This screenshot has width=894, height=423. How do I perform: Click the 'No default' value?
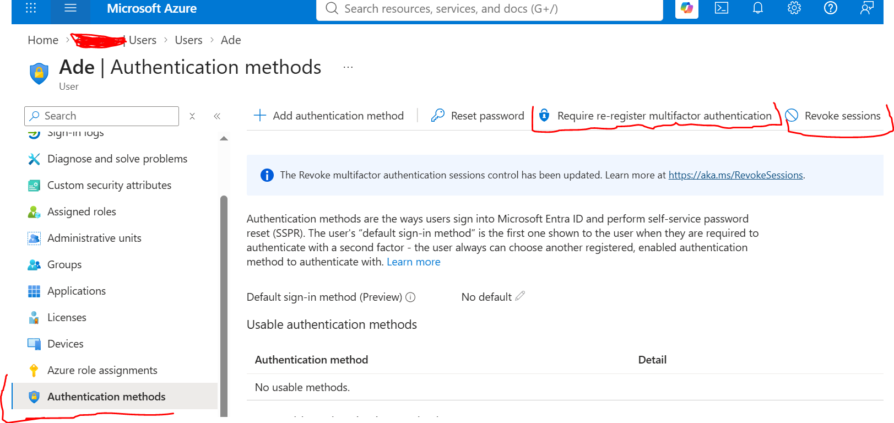(x=486, y=297)
